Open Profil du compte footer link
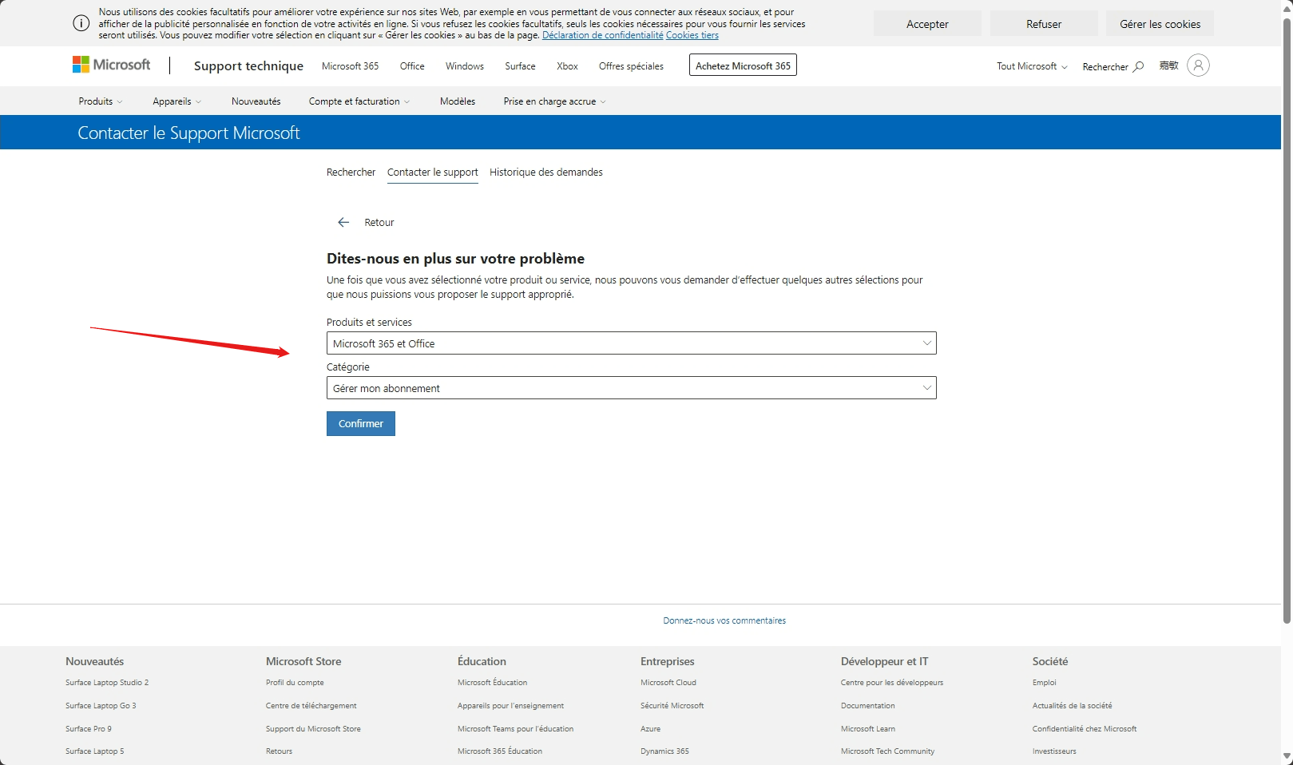This screenshot has height=765, width=1293. point(295,683)
